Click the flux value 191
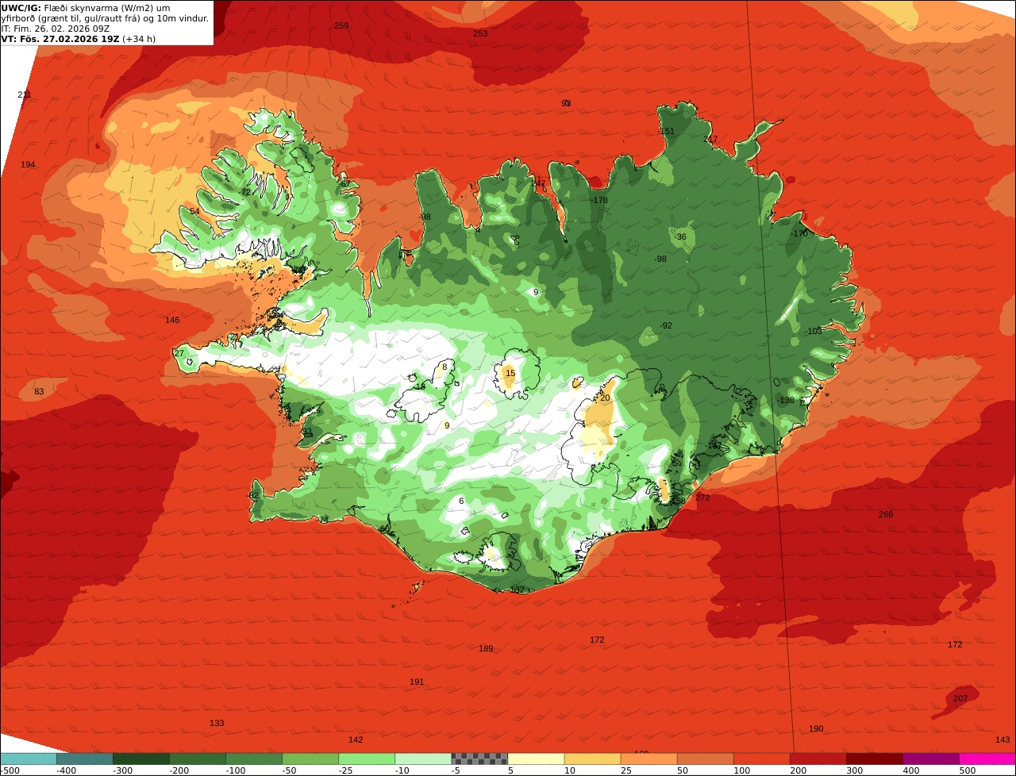 [417, 682]
